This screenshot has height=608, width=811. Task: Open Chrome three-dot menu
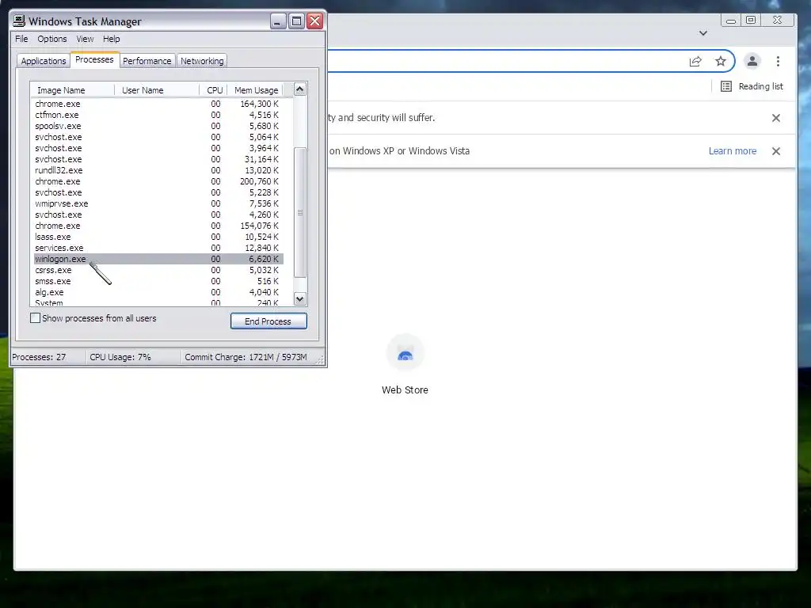coord(778,62)
